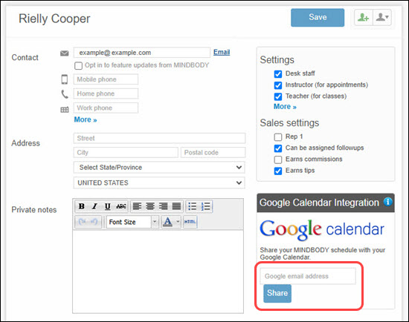This screenshot has width=409, height=322.
Task: Open the staff profile dropdown icon
Action: pyautogui.click(x=382, y=18)
